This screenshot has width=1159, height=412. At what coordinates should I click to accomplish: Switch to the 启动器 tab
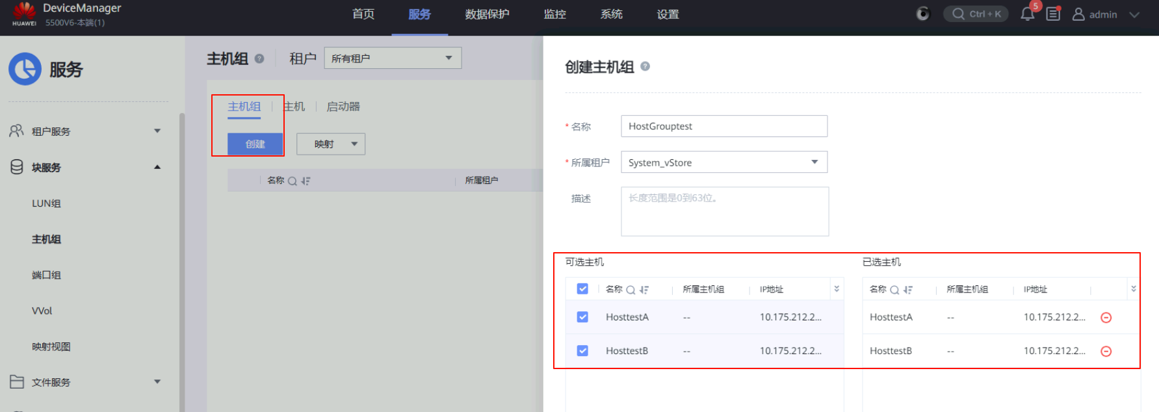[x=343, y=107]
